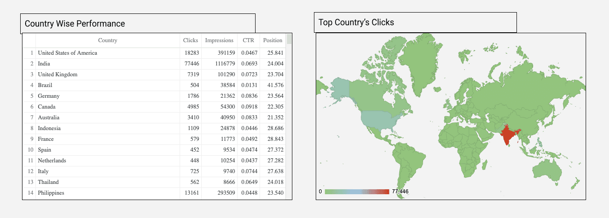Select India highlighted in red on map
Image resolution: width=609 pixels, height=218 pixels.
point(507,135)
